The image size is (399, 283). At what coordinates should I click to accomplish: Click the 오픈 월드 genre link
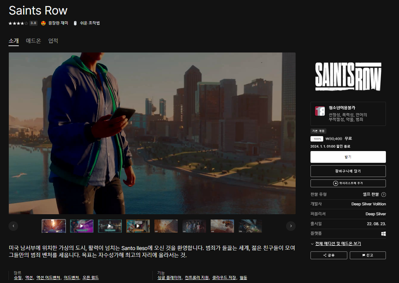pyautogui.click(x=90, y=278)
